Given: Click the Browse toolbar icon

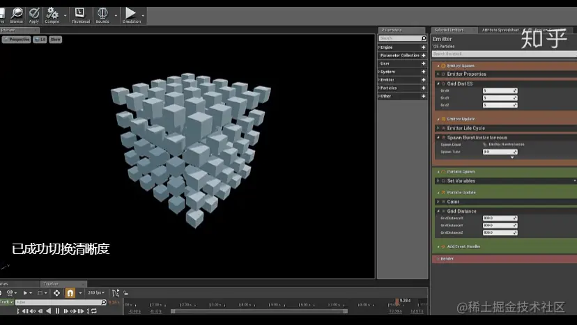Looking at the screenshot, I should tap(16, 15).
